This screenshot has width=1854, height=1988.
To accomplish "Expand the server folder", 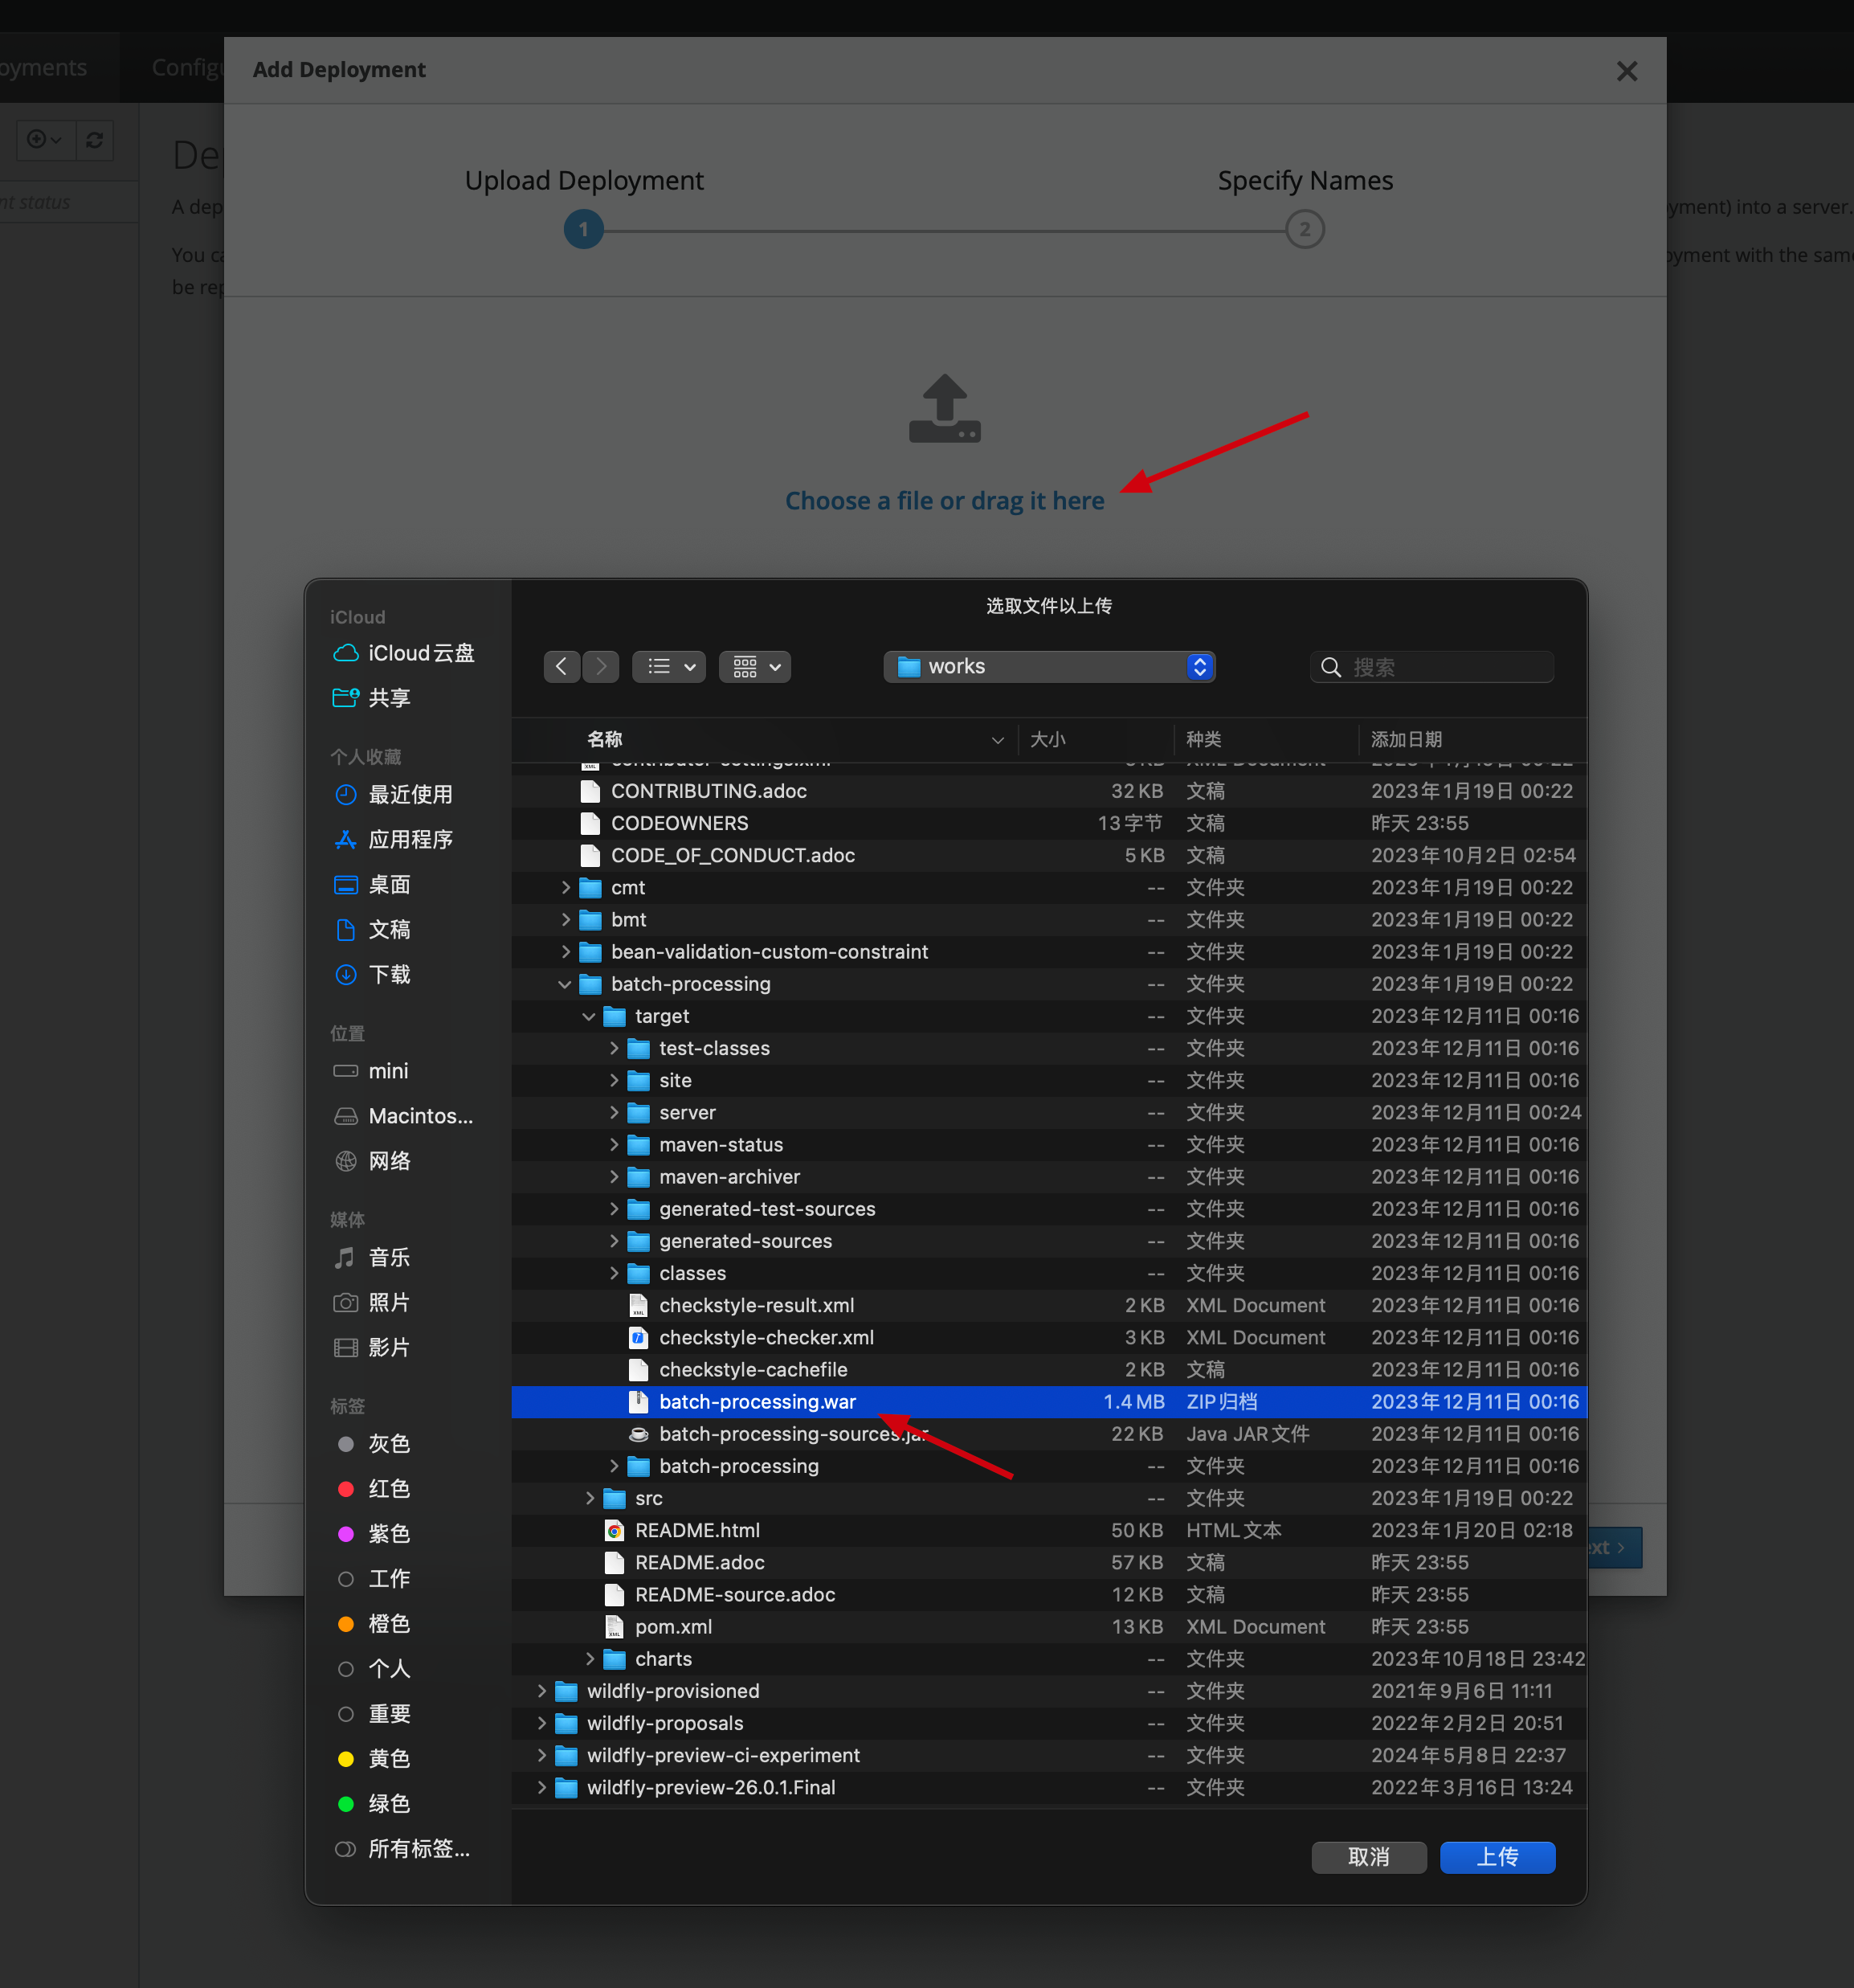I will pos(614,1112).
